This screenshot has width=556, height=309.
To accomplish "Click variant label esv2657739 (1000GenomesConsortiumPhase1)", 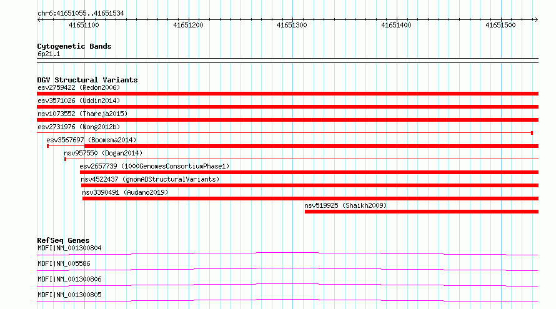I will coord(154,166).
